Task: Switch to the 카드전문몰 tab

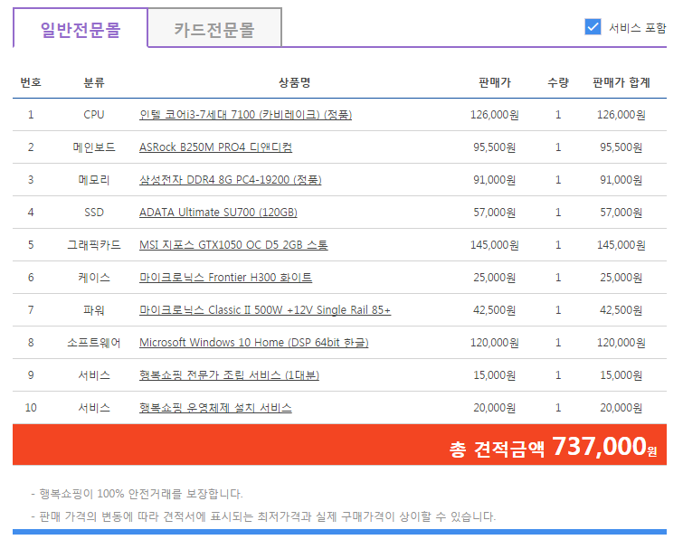Action: tap(214, 29)
